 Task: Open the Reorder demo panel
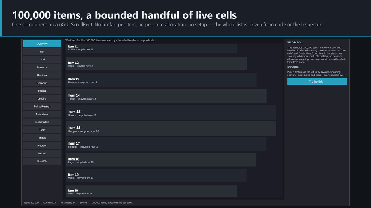click(x=42, y=145)
